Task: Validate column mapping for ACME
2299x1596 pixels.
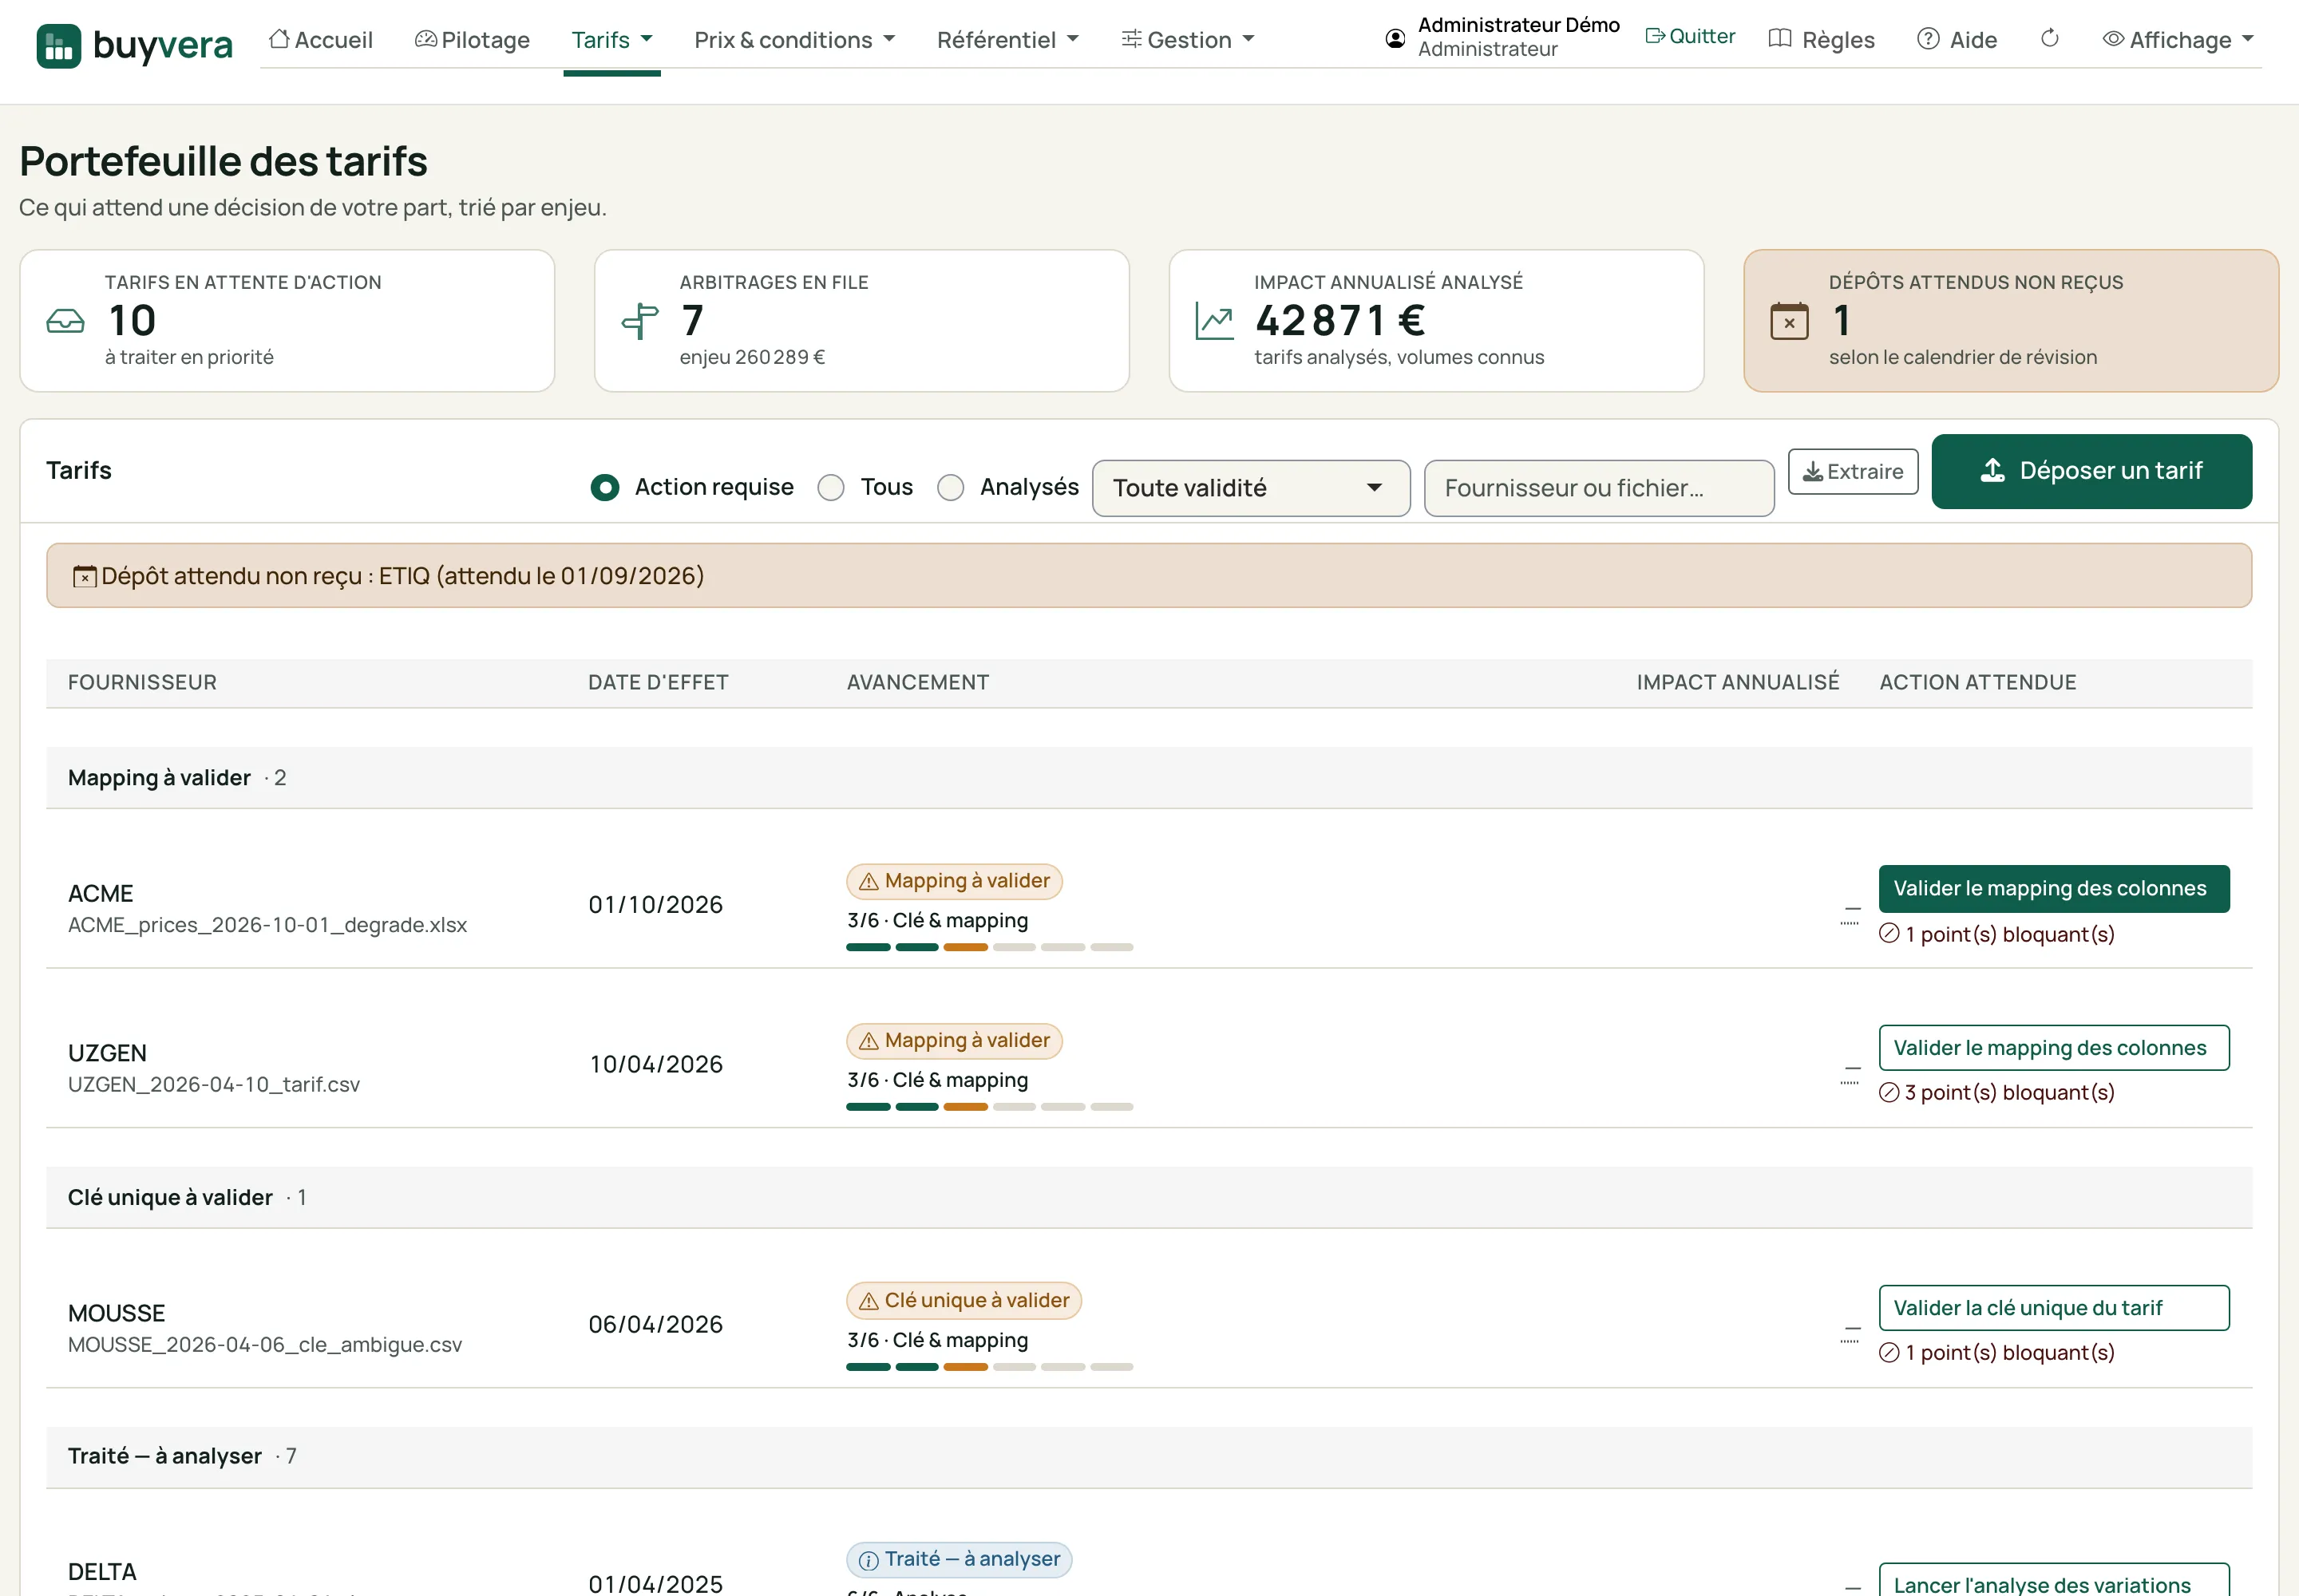Action: (2054, 888)
